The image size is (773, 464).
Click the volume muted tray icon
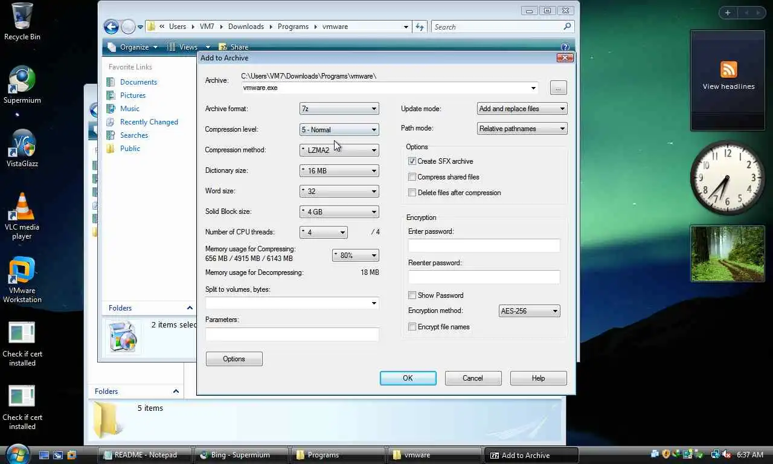click(726, 454)
